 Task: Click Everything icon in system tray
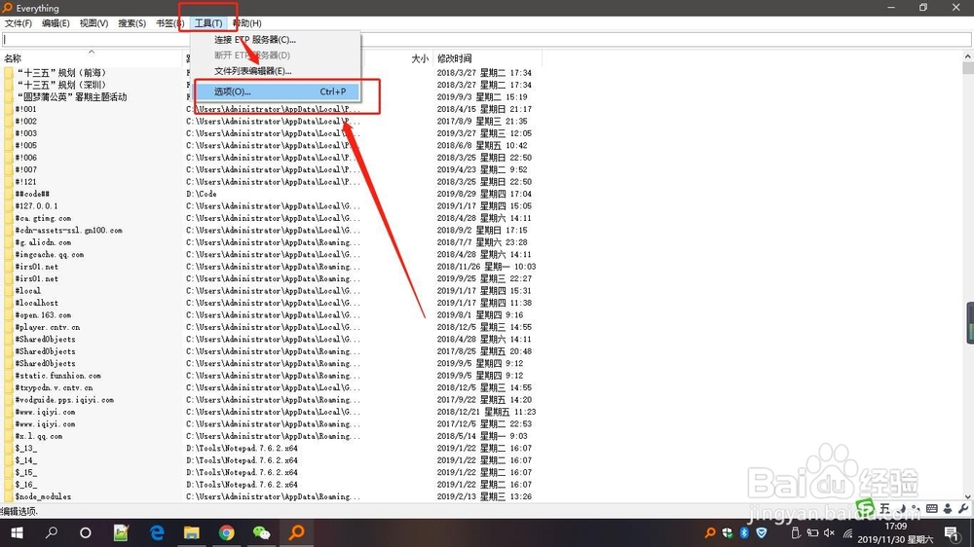pyautogui.click(x=710, y=532)
